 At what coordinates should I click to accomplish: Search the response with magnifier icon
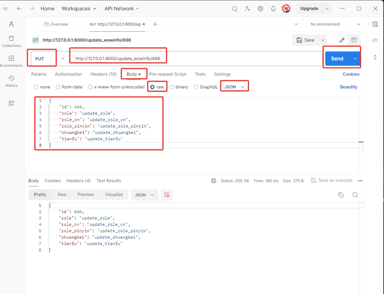(355, 195)
